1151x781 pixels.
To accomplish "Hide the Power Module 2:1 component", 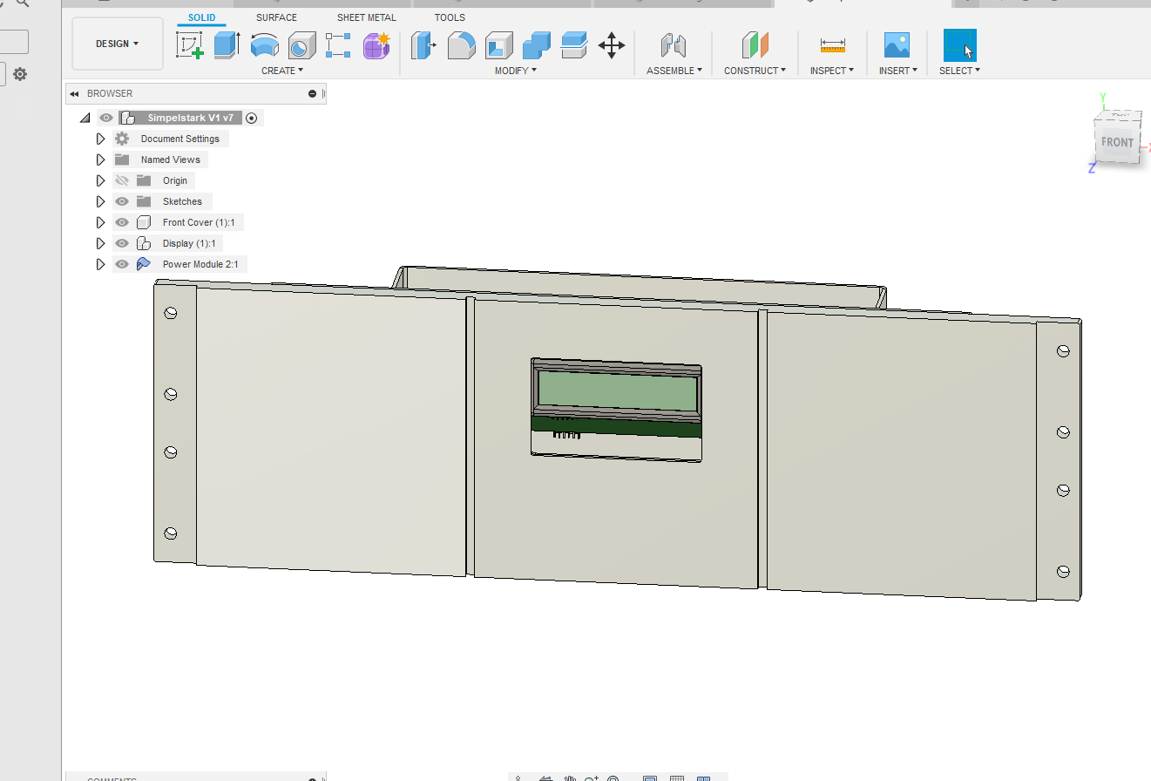I will pyautogui.click(x=122, y=264).
